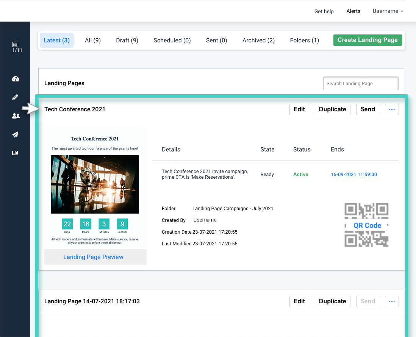Click the State column header
The height and width of the screenshot is (337, 416).
click(x=267, y=150)
